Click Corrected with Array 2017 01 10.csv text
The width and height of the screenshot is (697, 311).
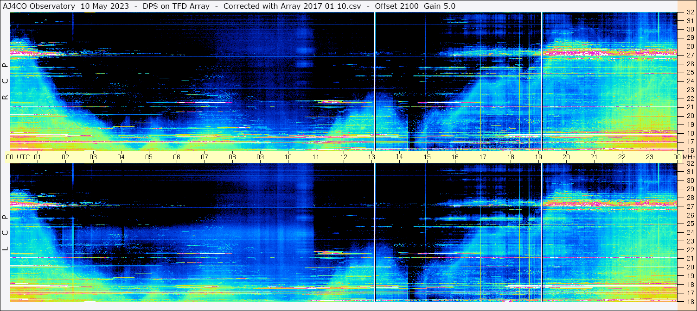[292, 6]
